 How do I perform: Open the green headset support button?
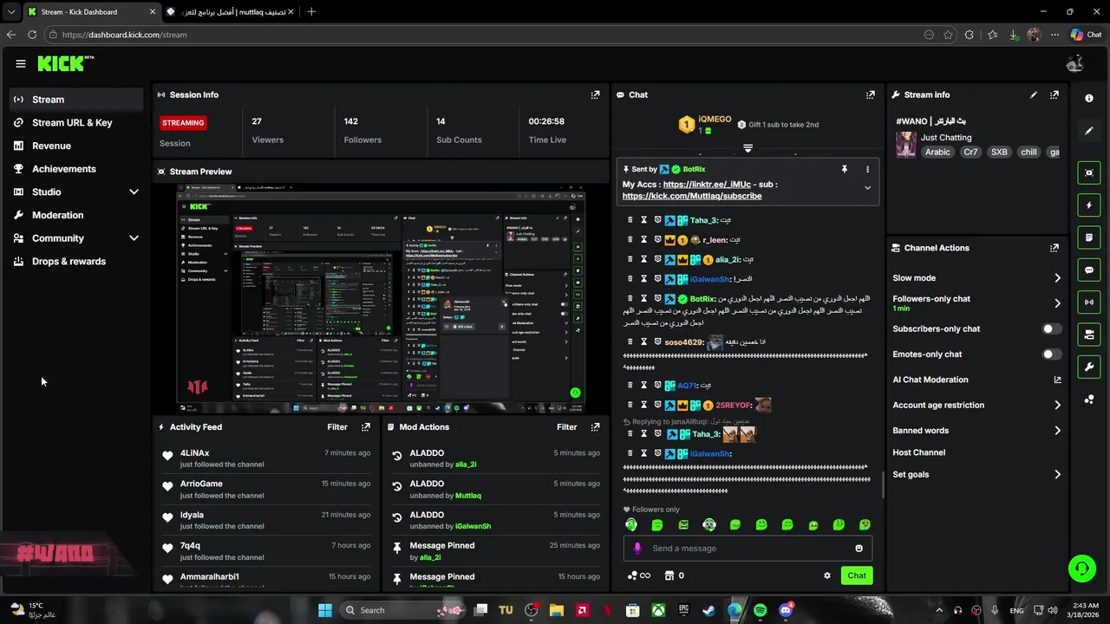point(1081,569)
